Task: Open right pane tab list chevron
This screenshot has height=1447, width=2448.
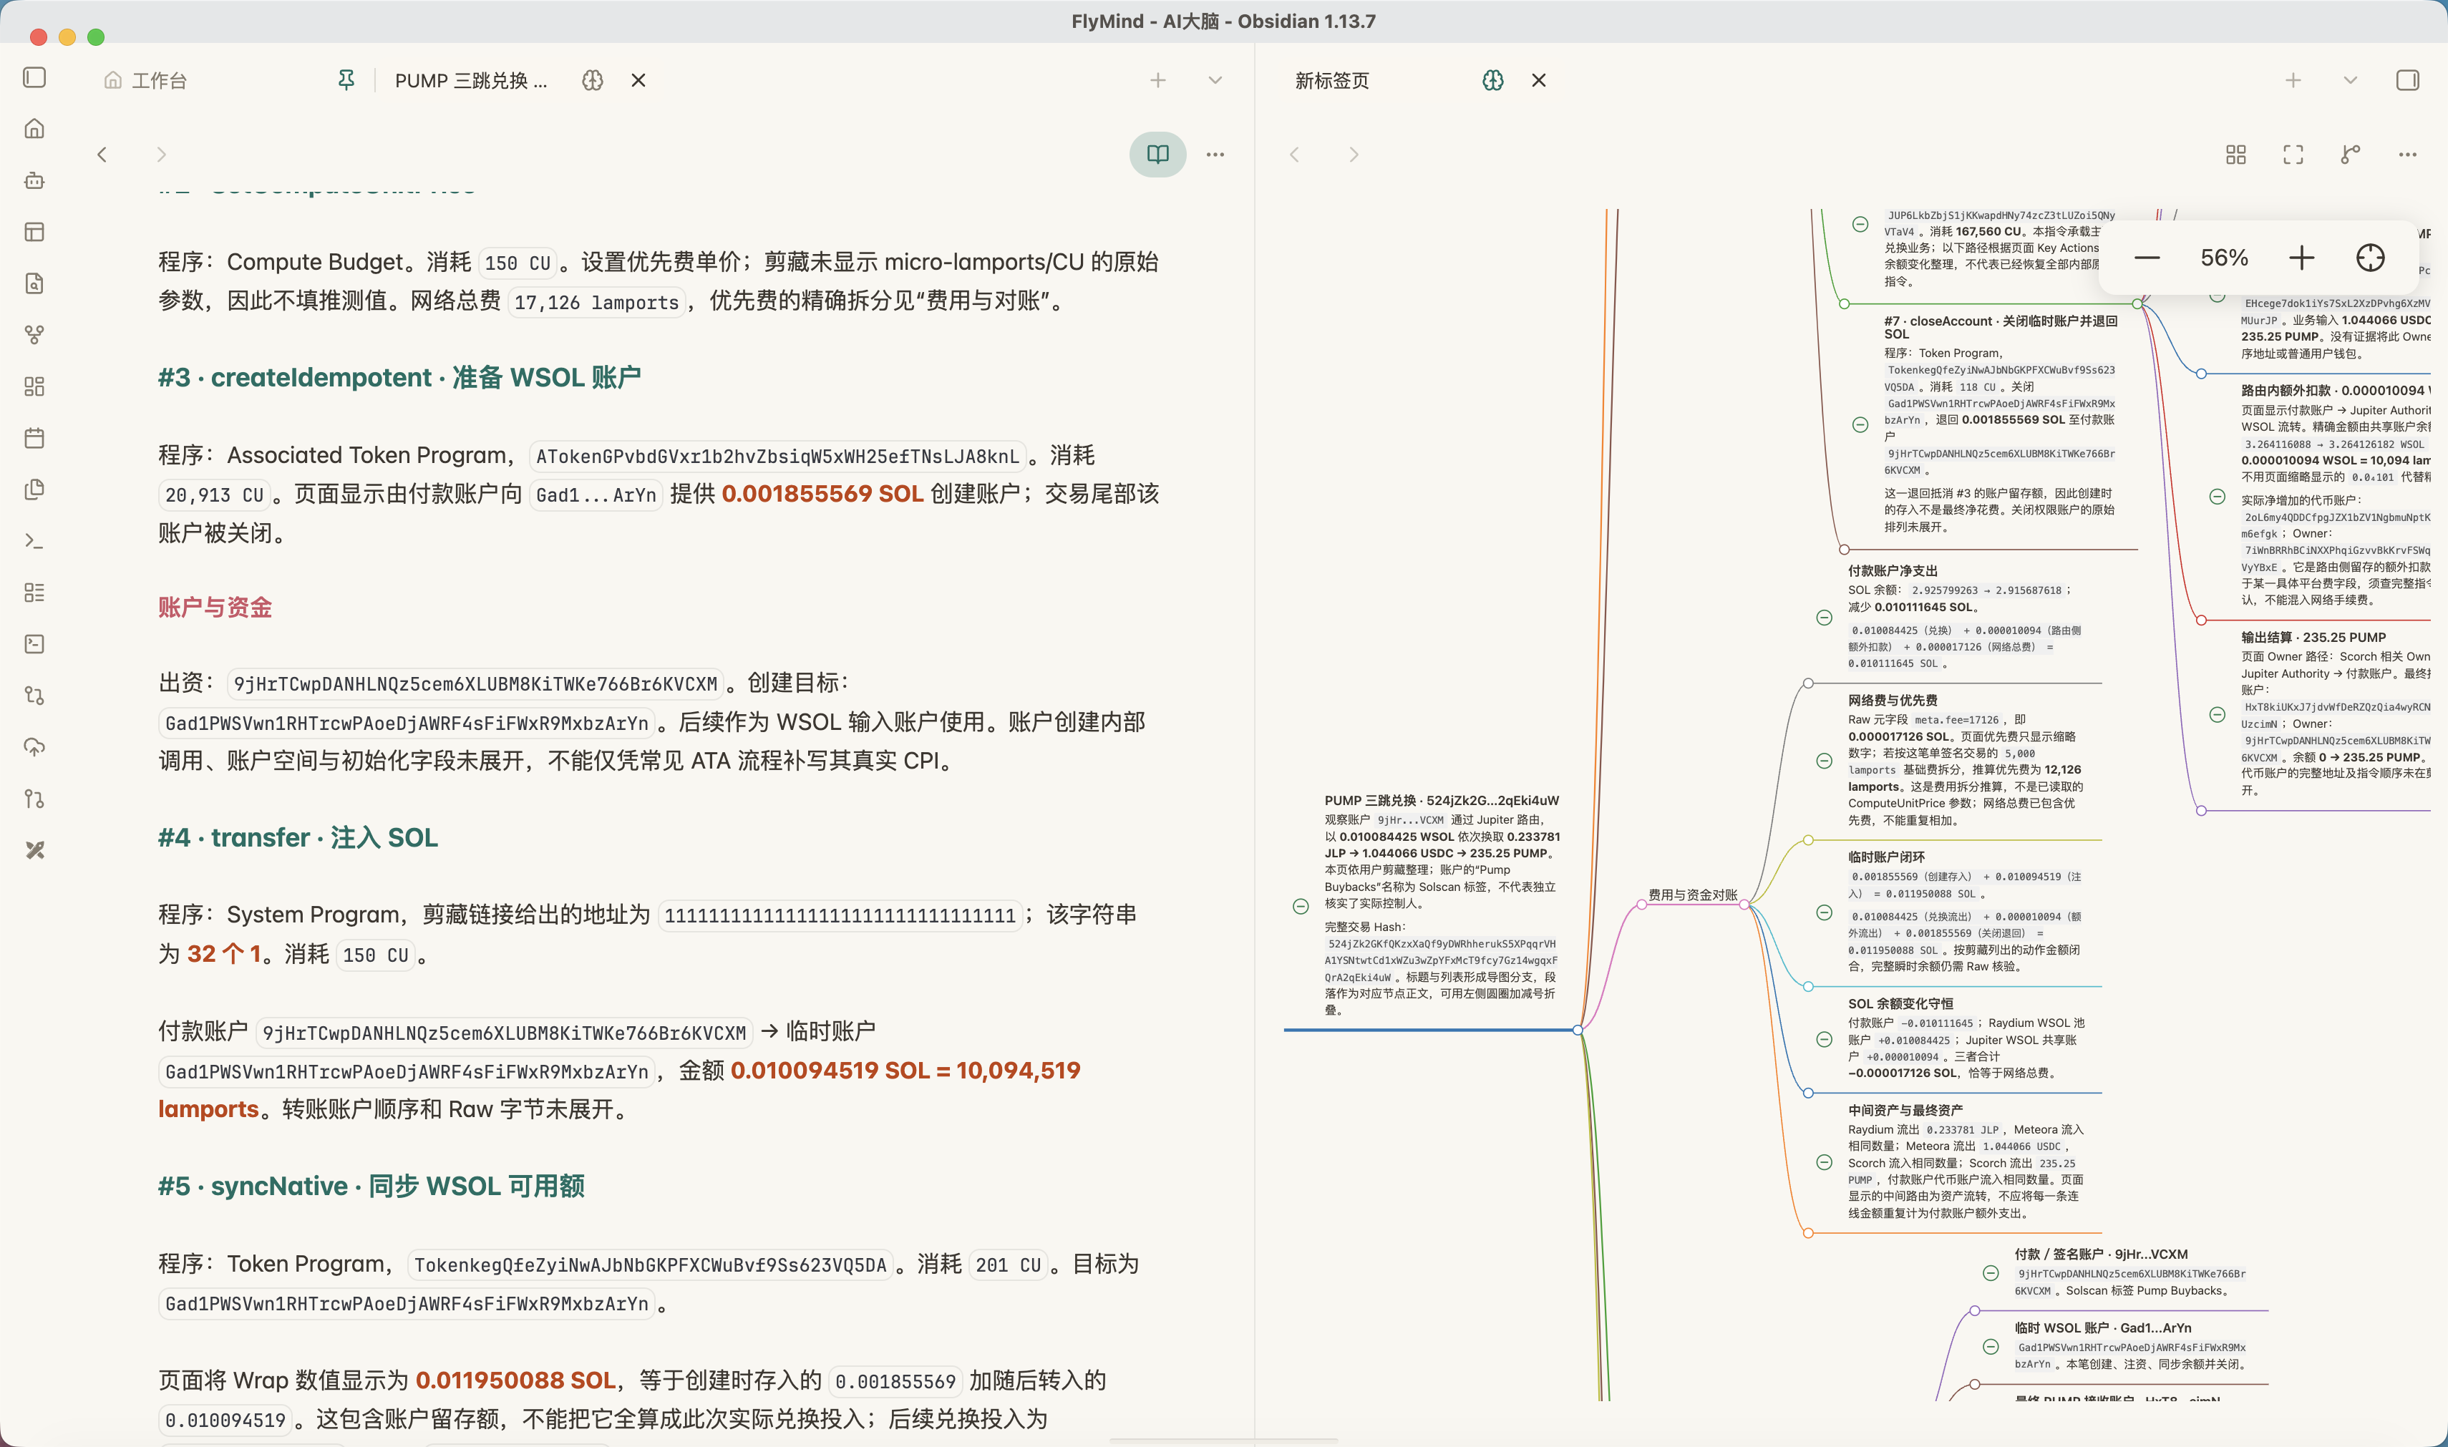Action: (x=2351, y=80)
